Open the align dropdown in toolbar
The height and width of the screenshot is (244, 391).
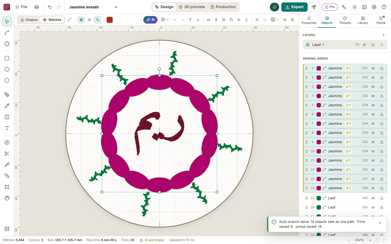[165, 20]
